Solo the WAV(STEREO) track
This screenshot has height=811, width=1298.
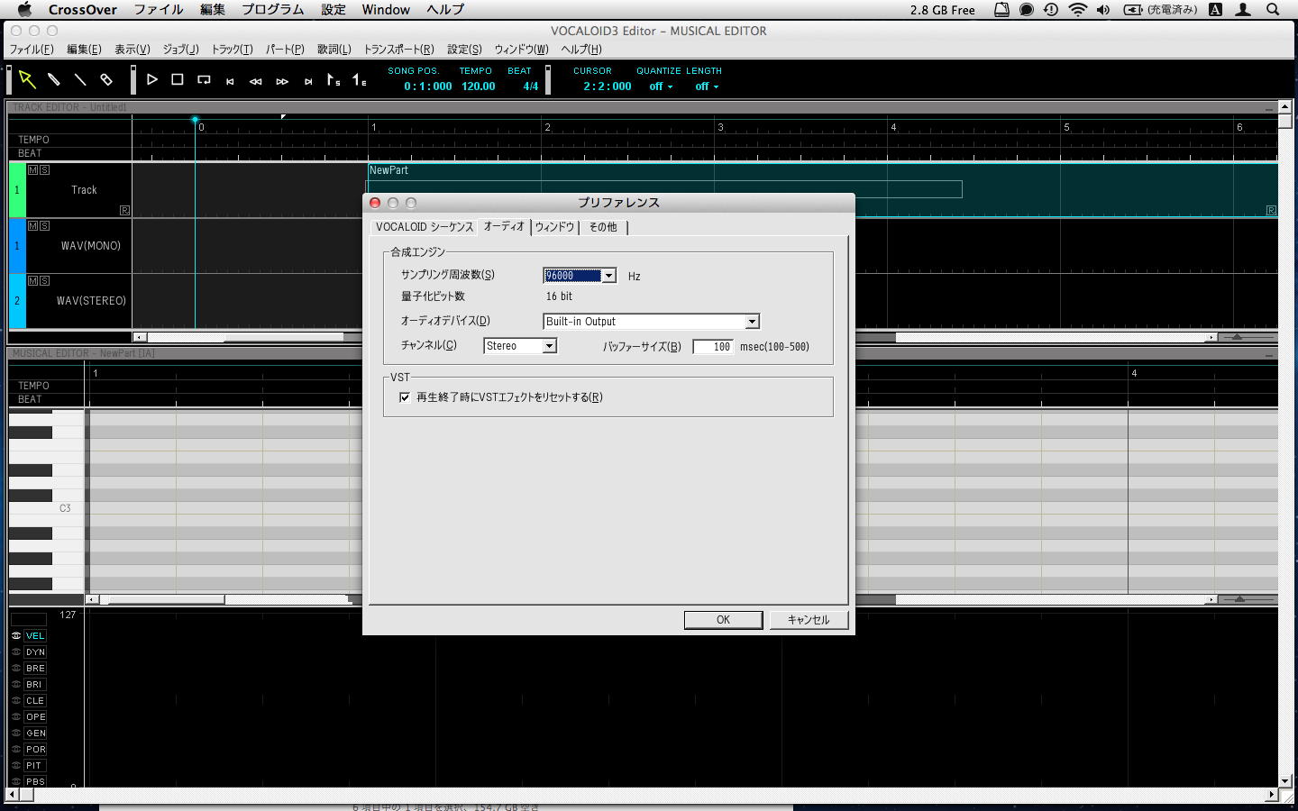[x=44, y=280]
